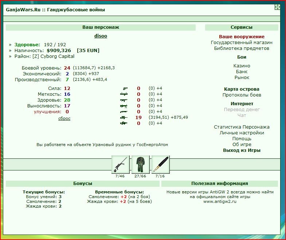Click the сброс reset link
Screen dimensions: 286x240
pos(64,118)
